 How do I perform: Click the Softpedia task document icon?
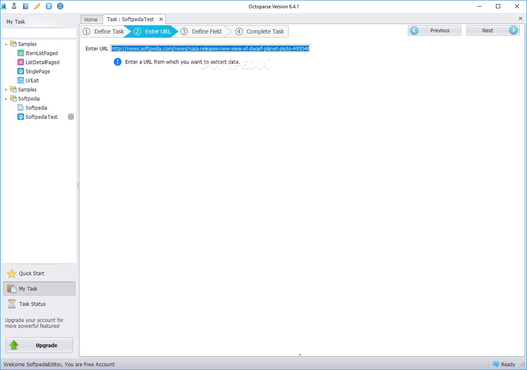(x=21, y=108)
